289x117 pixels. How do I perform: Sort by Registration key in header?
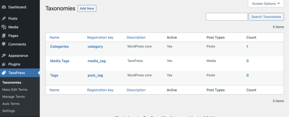[100, 37]
